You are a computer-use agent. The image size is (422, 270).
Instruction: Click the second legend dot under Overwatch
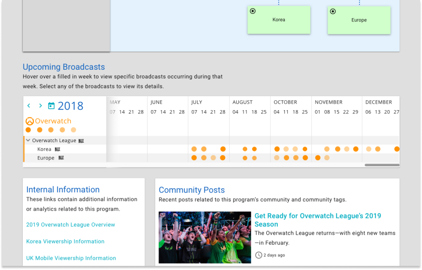(40, 130)
